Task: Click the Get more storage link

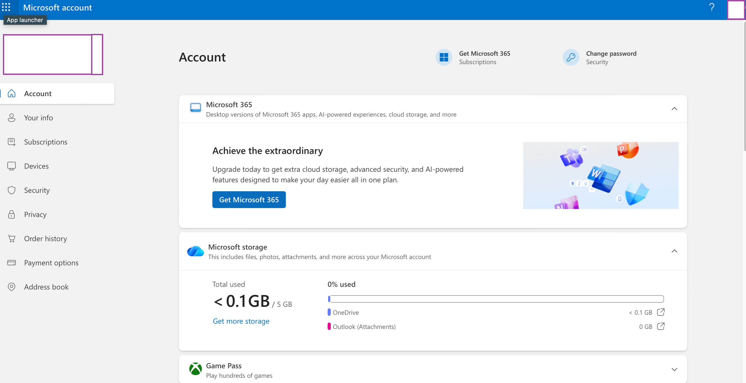Action: [x=241, y=321]
